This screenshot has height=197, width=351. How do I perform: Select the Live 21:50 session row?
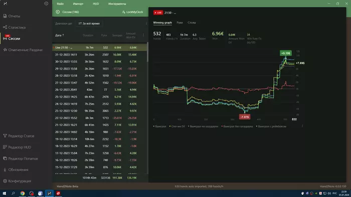tap(100, 47)
